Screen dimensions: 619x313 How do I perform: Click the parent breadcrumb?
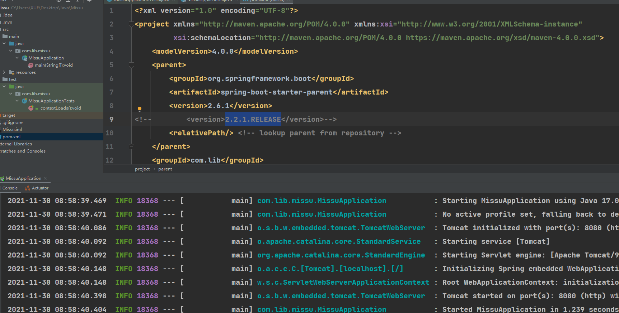click(x=165, y=169)
